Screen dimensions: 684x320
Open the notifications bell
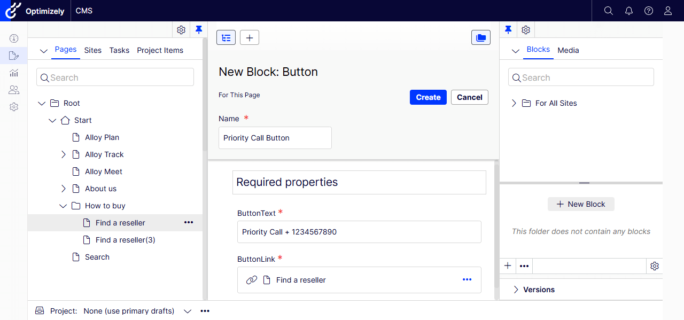tap(628, 11)
